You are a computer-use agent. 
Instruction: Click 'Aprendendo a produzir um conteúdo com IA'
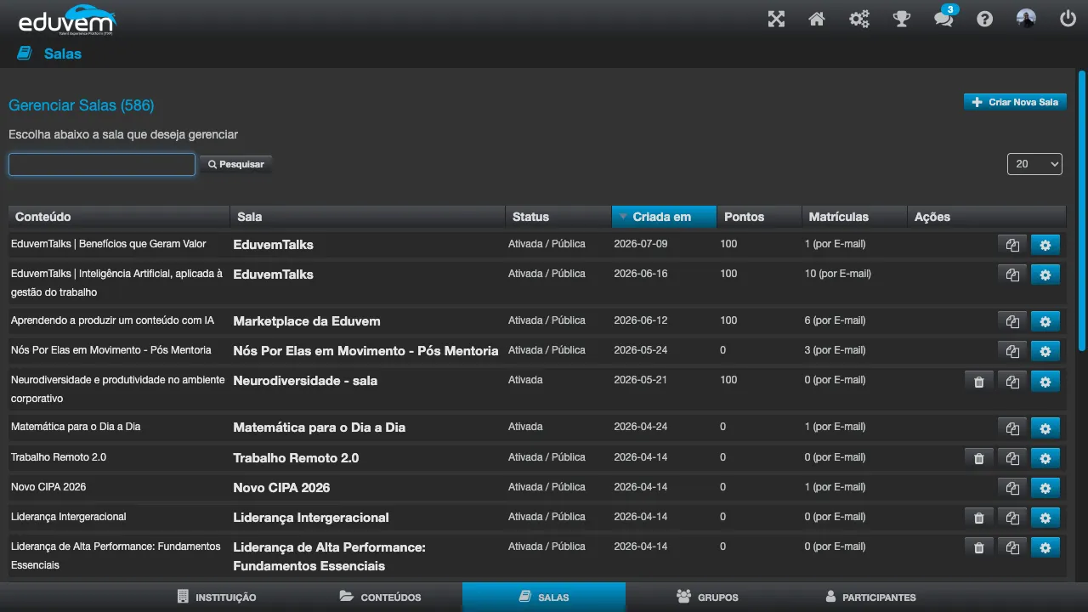pos(112,320)
